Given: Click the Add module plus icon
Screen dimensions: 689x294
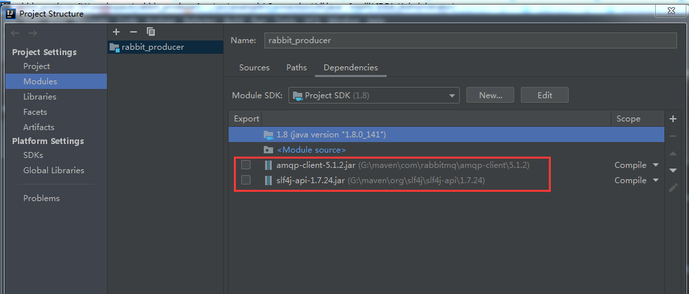Looking at the screenshot, I should tap(116, 32).
